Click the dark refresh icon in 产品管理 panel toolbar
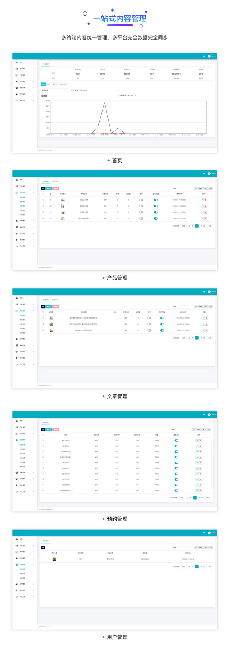 43,189
